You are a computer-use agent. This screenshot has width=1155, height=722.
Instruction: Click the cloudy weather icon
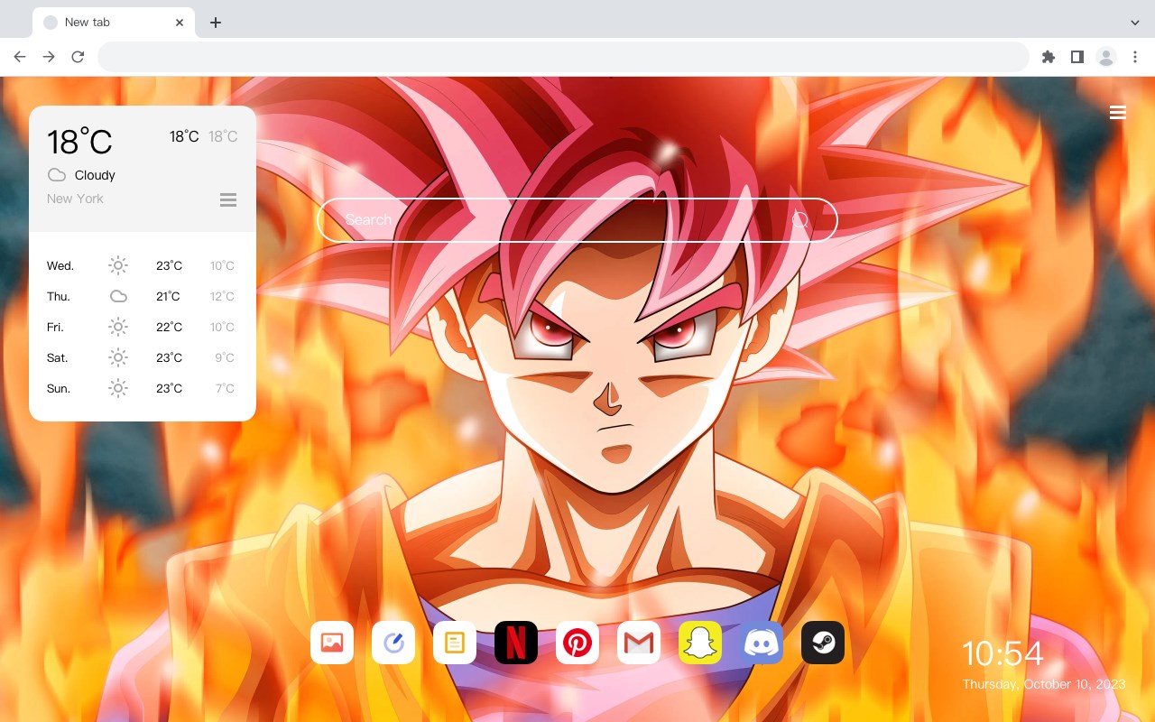57,175
